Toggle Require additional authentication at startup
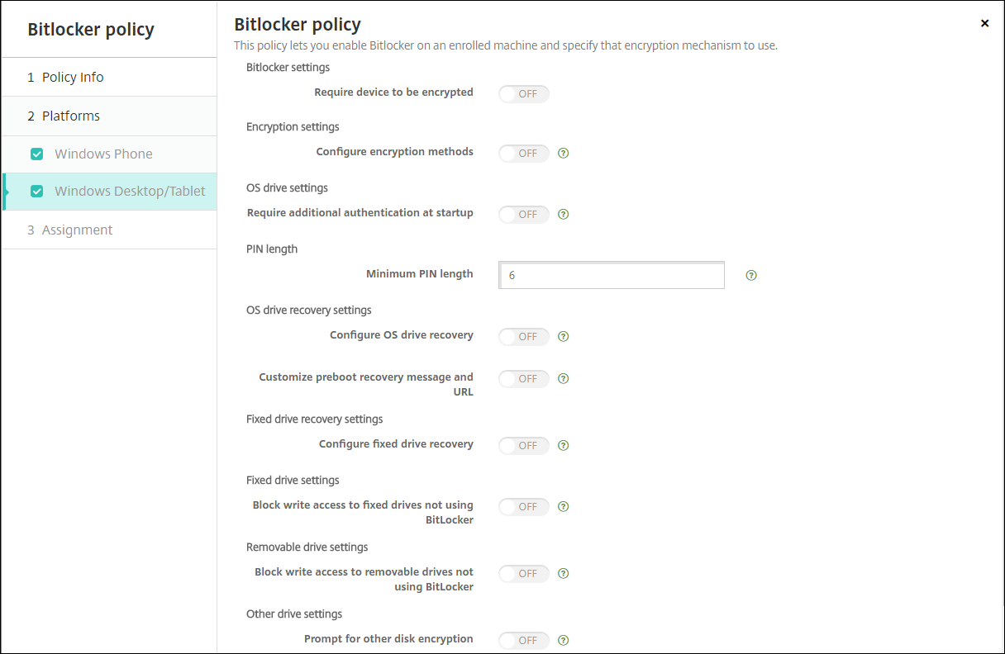This screenshot has width=1005, height=654. tap(524, 215)
